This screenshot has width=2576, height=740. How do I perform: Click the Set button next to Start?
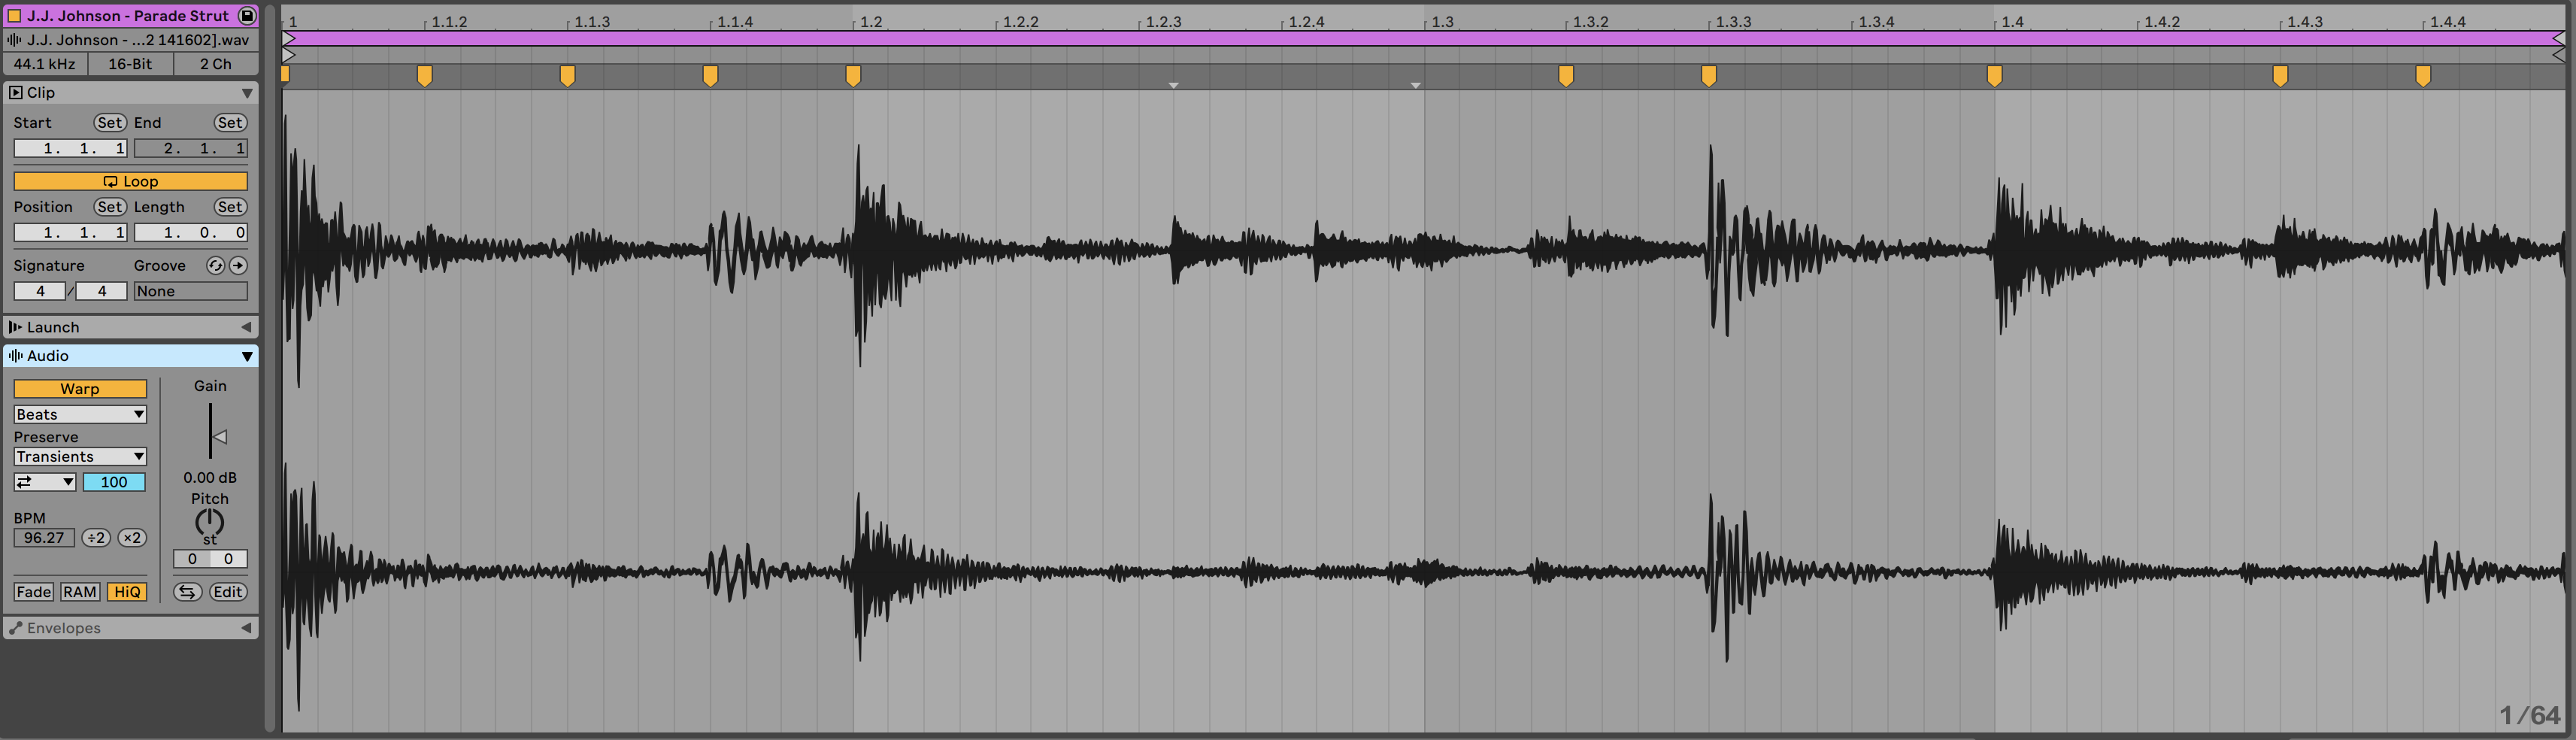pyautogui.click(x=109, y=123)
